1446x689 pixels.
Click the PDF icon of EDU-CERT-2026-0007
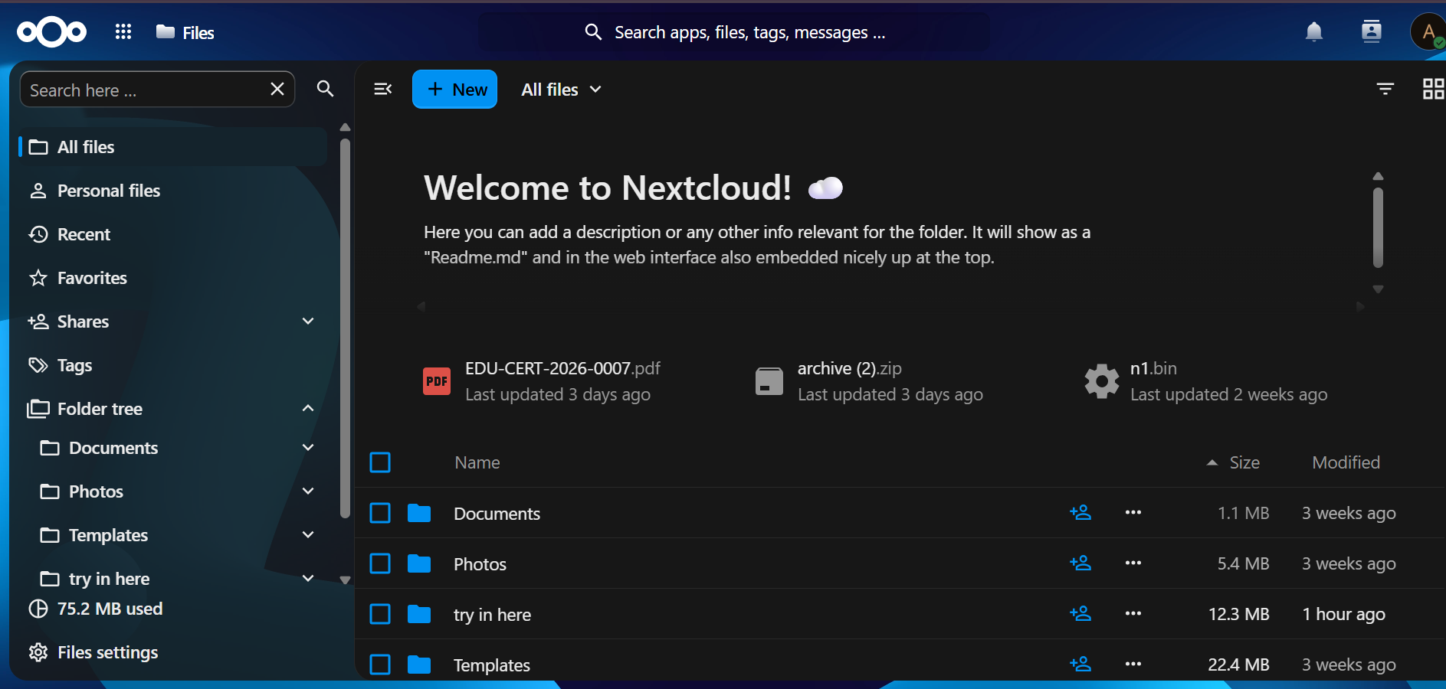tap(437, 381)
